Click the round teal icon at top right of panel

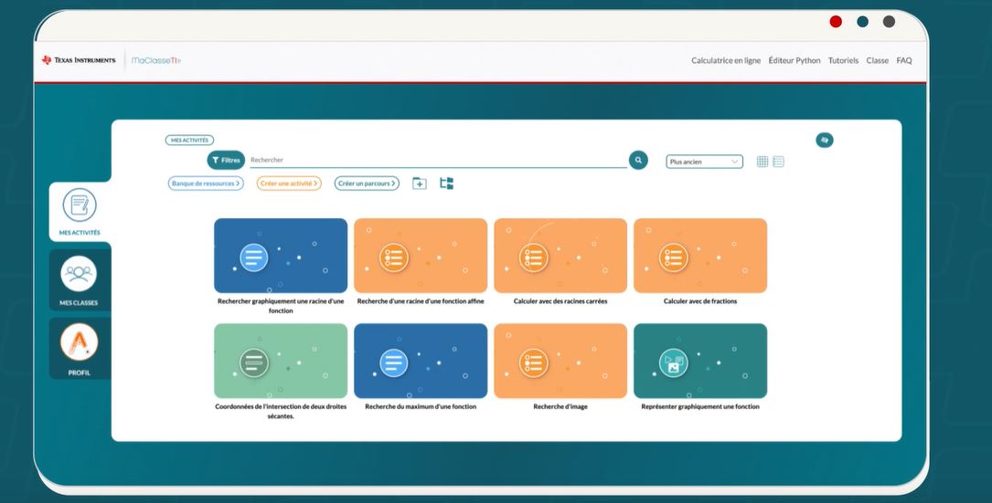[x=824, y=140]
